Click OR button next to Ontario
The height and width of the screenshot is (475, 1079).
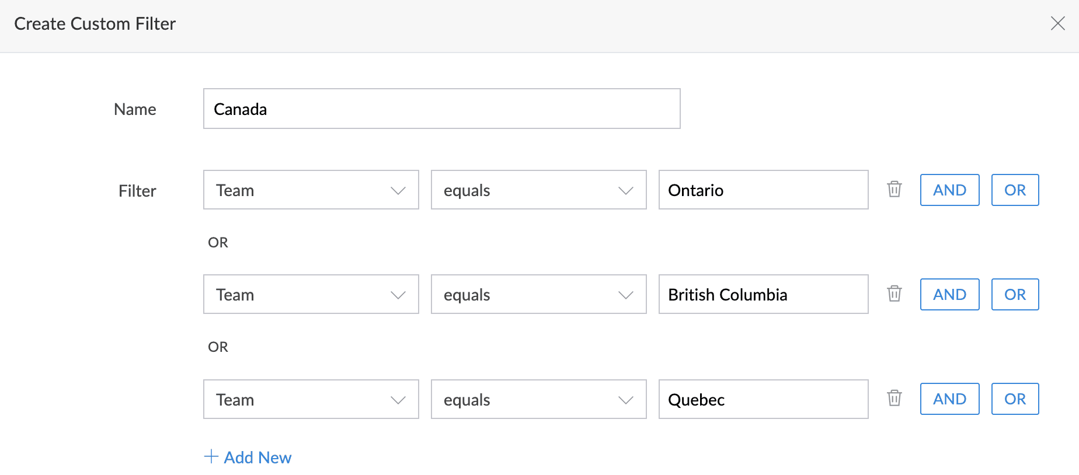coord(1015,190)
